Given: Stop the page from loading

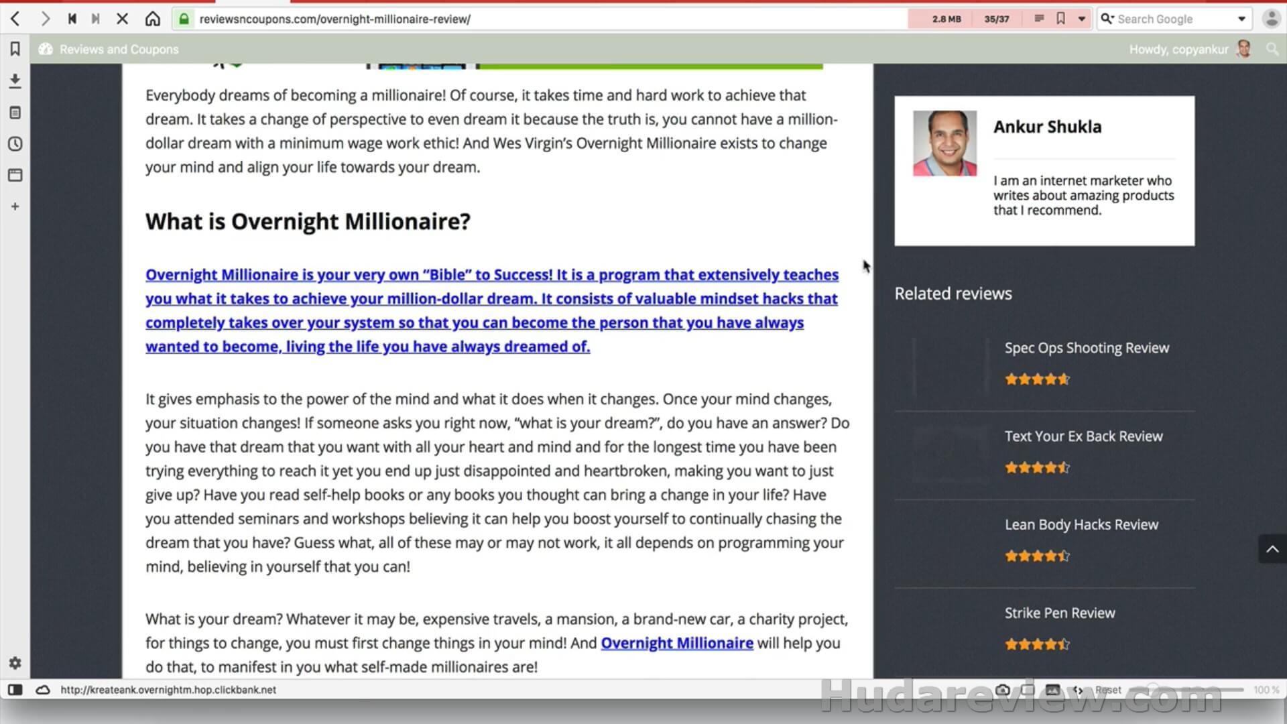Looking at the screenshot, I should 122,19.
